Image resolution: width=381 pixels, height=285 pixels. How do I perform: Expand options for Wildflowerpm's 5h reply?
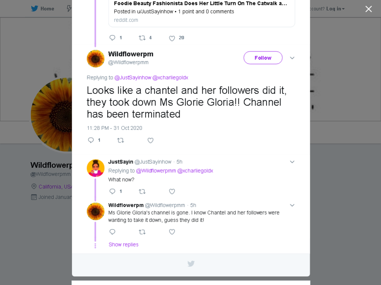pyautogui.click(x=292, y=205)
